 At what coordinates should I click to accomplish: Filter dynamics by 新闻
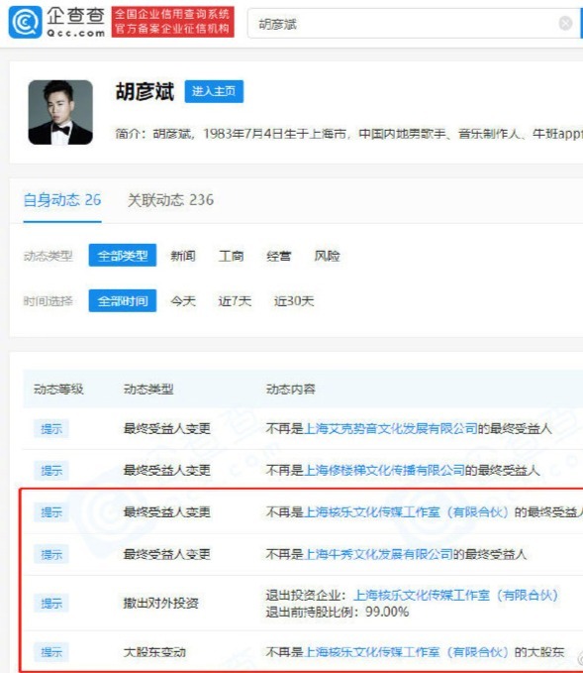(x=183, y=256)
